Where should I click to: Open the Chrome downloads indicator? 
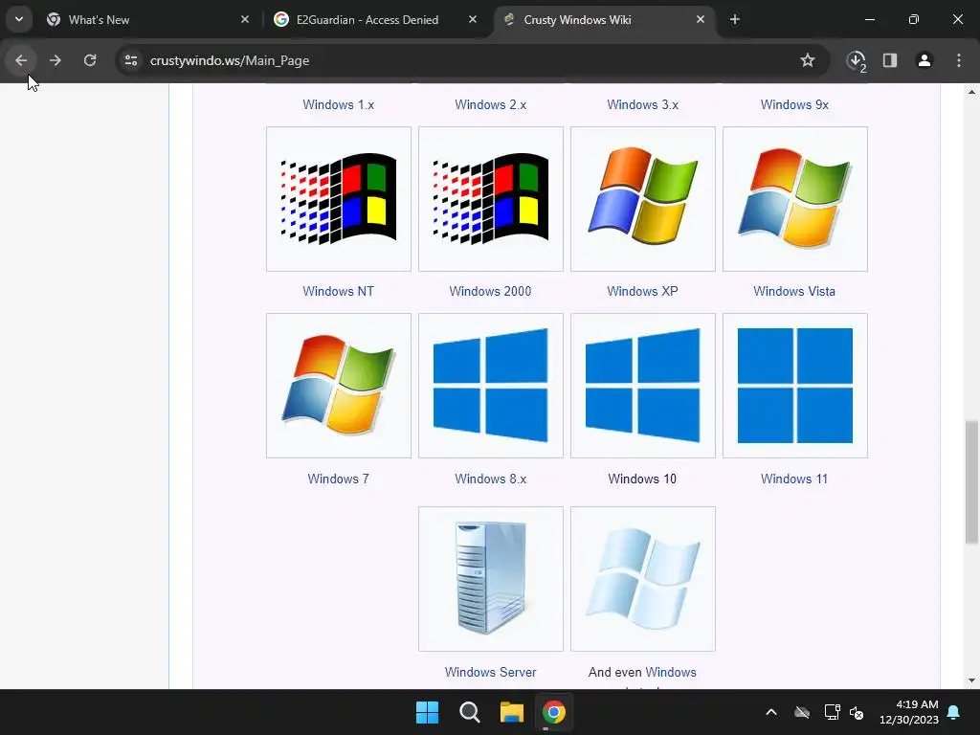pyautogui.click(x=857, y=60)
